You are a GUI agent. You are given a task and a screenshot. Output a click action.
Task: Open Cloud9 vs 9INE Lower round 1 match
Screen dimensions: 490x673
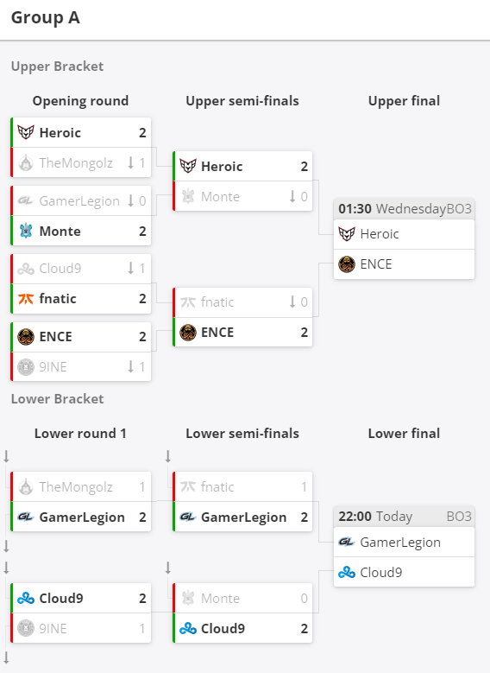(x=80, y=613)
